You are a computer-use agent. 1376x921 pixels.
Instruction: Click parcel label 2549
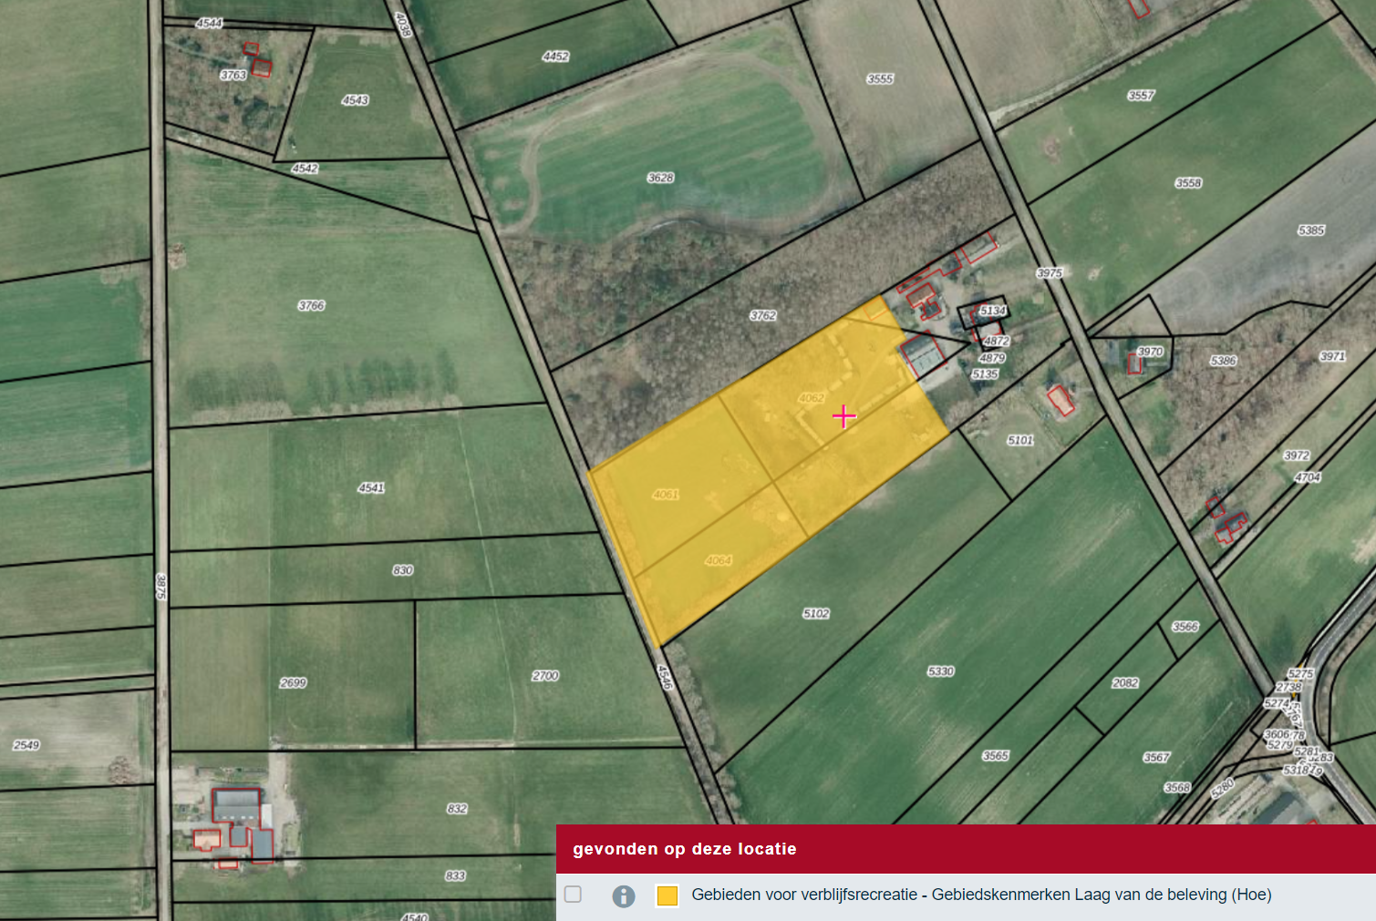pos(26,745)
